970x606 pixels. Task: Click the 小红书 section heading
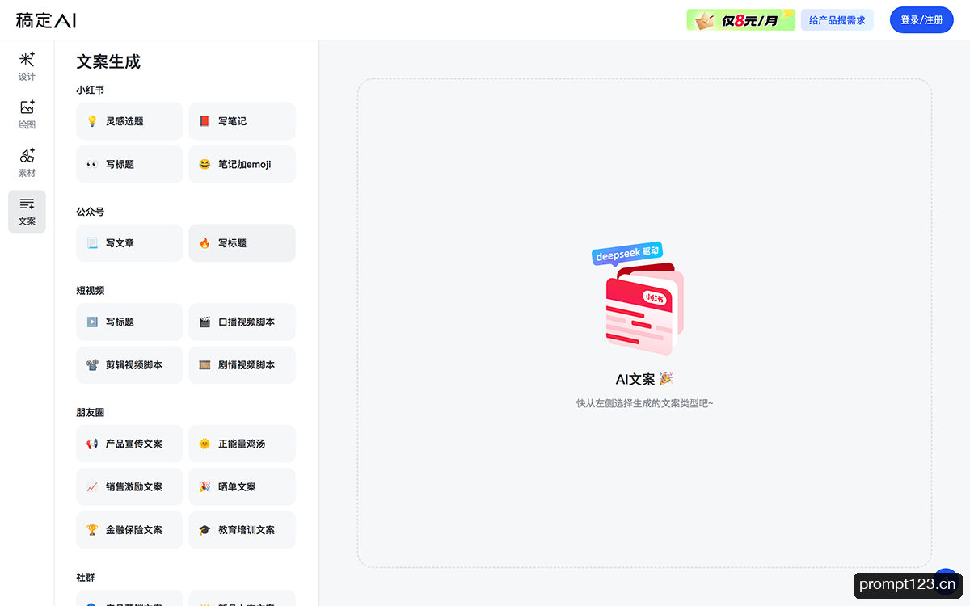tap(91, 90)
